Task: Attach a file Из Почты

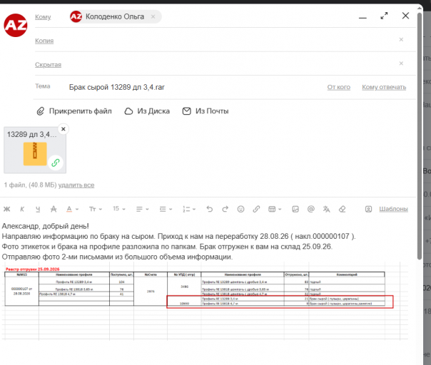Action: click(x=206, y=111)
